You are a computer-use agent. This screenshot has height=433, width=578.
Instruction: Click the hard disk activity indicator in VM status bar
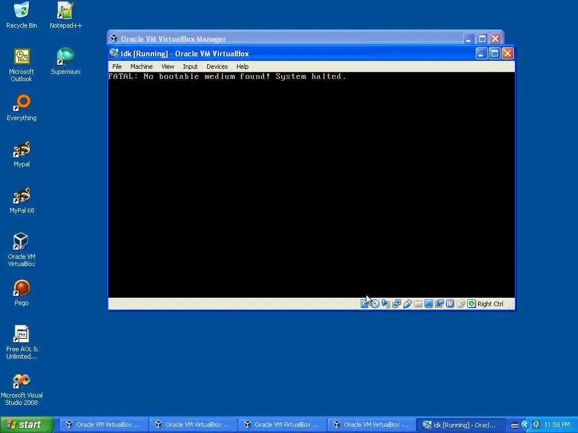pos(364,304)
